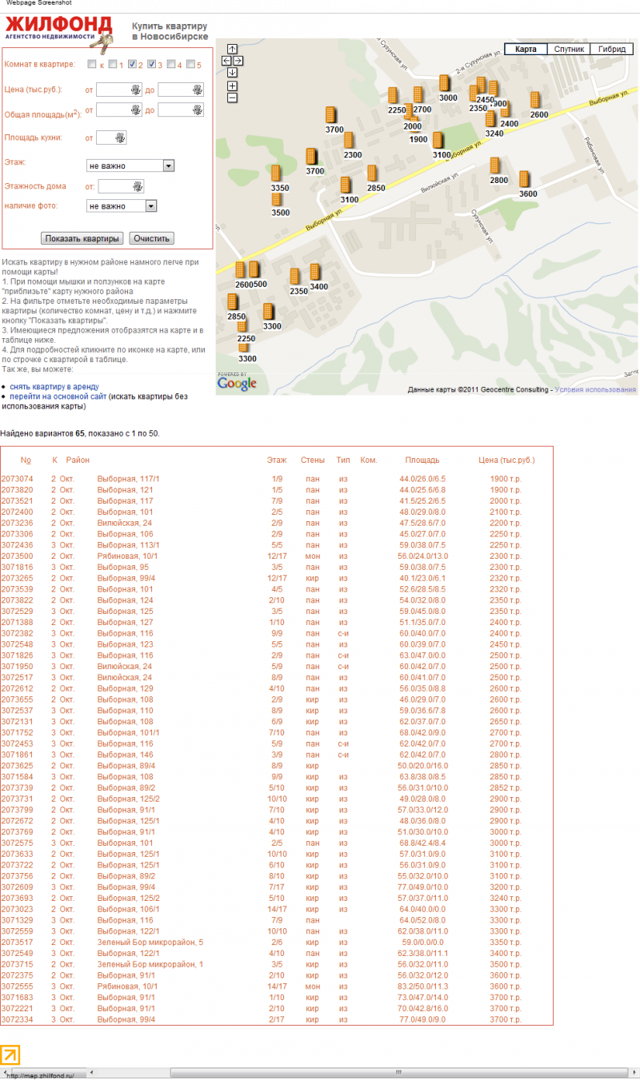Click the Этажность дома input field
This screenshot has height=1080, width=640.
(x=121, y=186)
